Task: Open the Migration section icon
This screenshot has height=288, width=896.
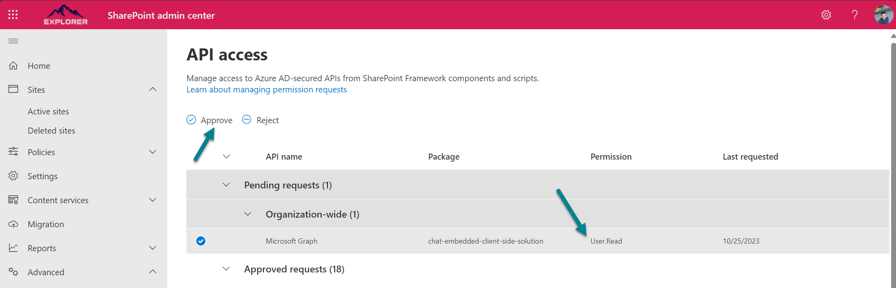Action: (13, 224)
